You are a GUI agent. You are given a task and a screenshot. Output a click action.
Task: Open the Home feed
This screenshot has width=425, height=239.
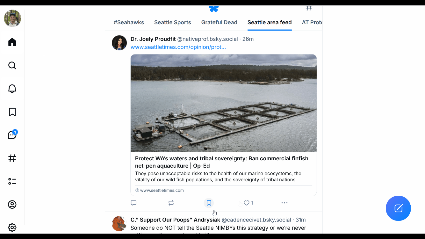[12, 42]
